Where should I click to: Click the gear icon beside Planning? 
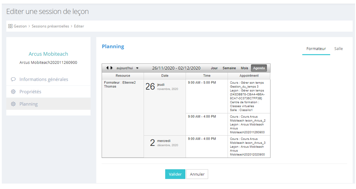(x=13, y=104)
